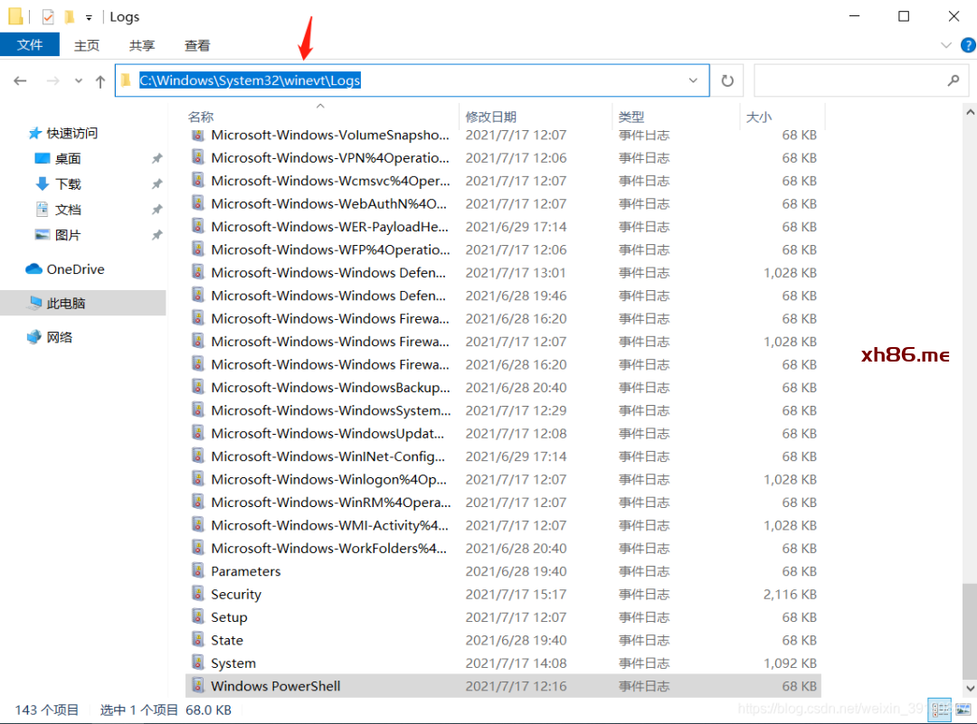Switch to the 查看 ribbon tab
977x724 pixels.
[197, 45]
